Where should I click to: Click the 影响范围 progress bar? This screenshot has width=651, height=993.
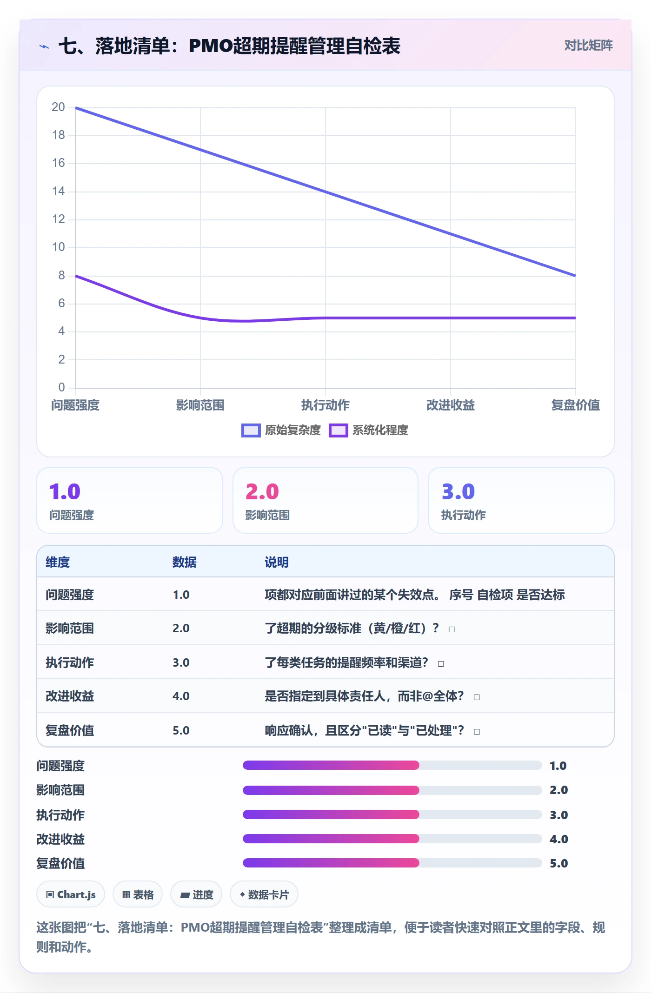pos(392,790)
